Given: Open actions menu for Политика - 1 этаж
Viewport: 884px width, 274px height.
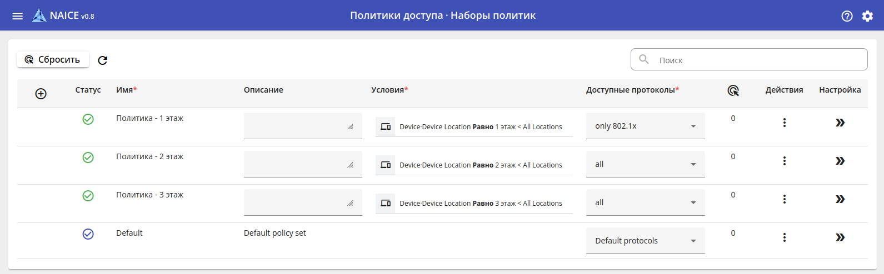Looking at the screenshot, I should pyautogui.click(x=784, y=123).
